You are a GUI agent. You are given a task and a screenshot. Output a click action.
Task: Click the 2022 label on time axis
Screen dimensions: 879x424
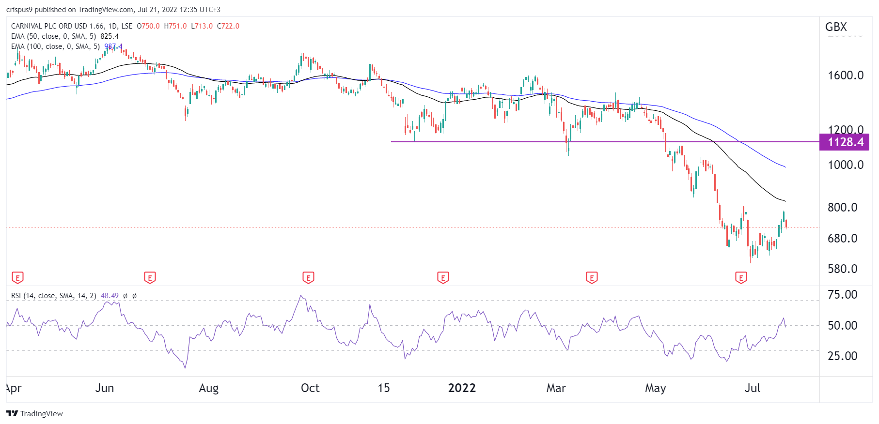[462, 388]
